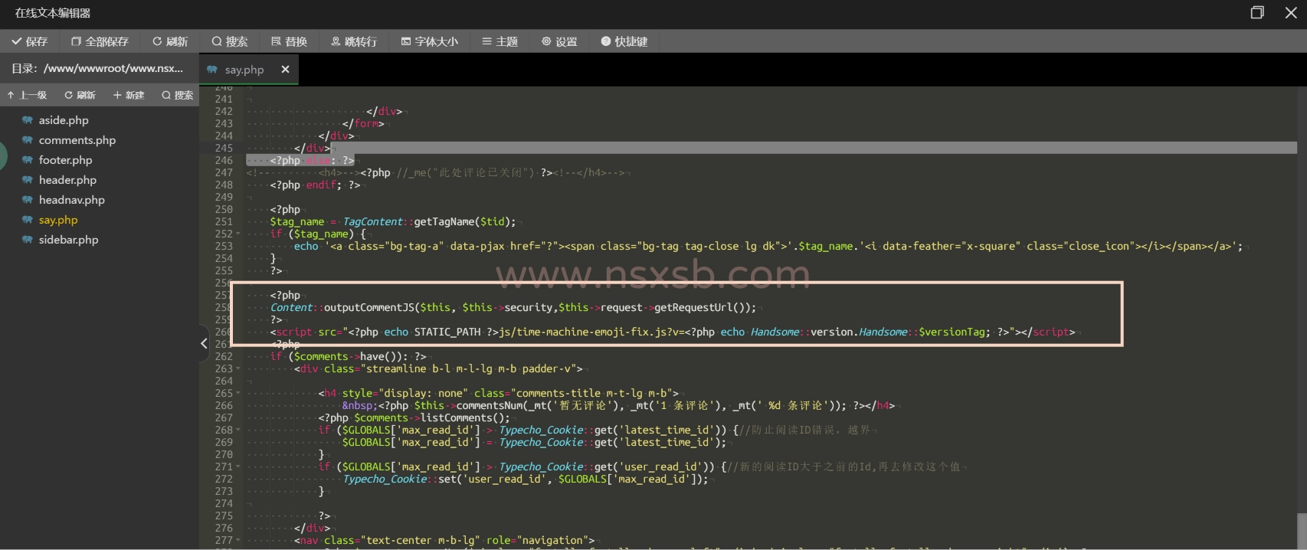Click the footer.php file icon

28,160
